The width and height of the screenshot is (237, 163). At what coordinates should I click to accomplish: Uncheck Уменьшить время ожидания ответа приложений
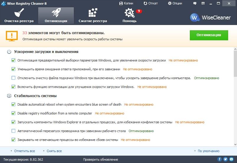pyautogui.click(x=14, y=69)
